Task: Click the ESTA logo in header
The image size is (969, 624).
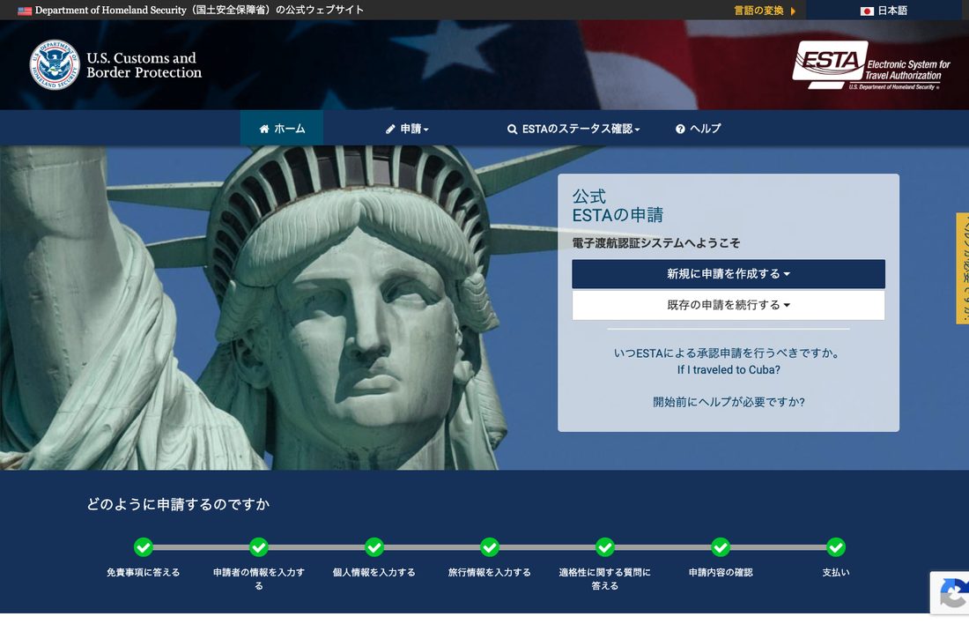Action: pyautogui.click(x=871, y=65)
